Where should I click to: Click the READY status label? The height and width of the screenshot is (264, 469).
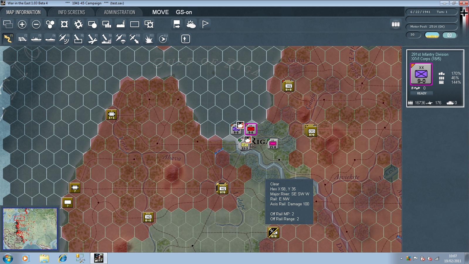pyautogui.click(x=422, y=93)
